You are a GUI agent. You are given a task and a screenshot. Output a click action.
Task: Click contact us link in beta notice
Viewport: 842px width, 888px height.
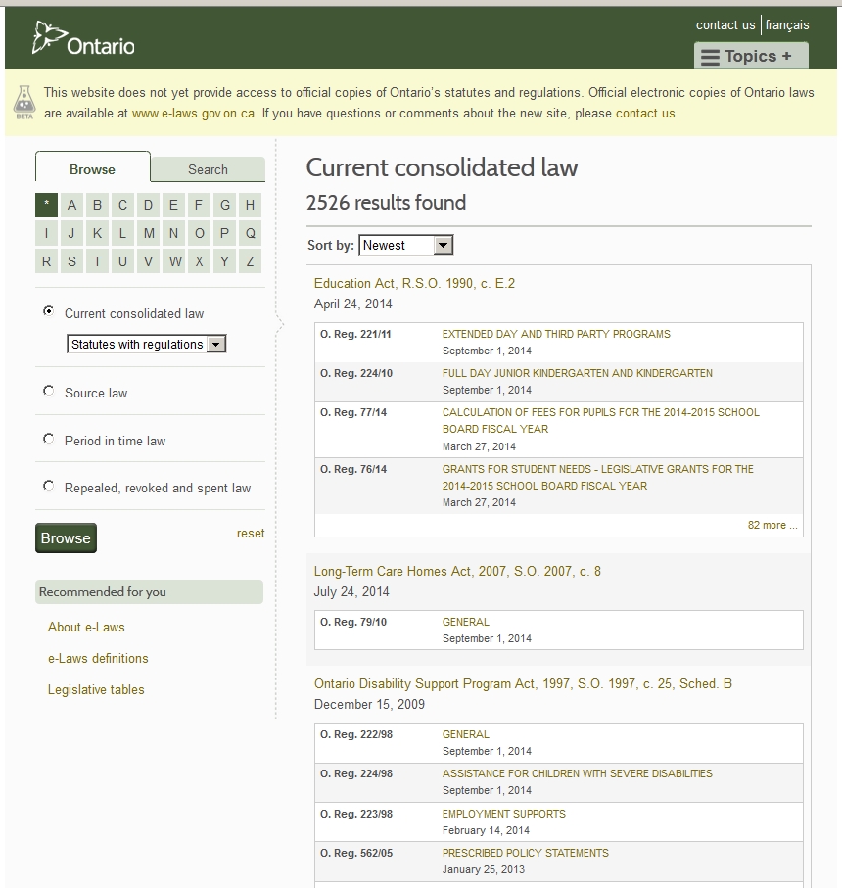tap(645, 114)
